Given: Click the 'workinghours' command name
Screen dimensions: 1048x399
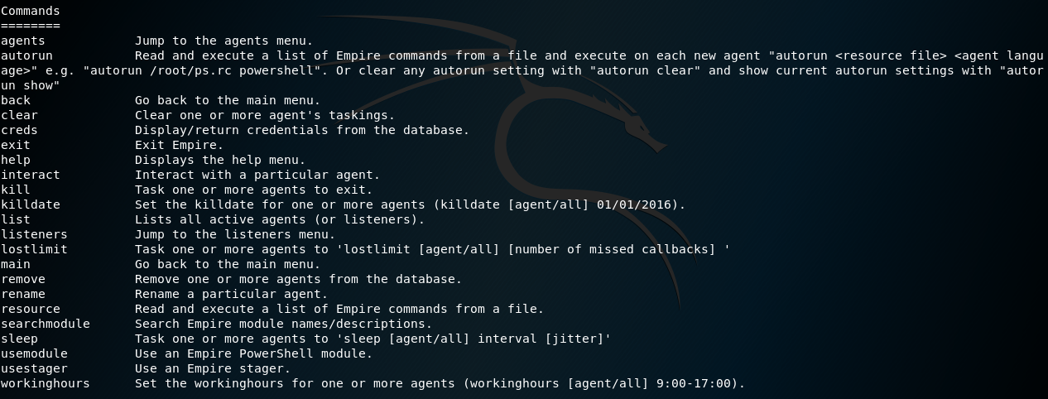Looking at the screenshot, I should [x=45, y=383].
